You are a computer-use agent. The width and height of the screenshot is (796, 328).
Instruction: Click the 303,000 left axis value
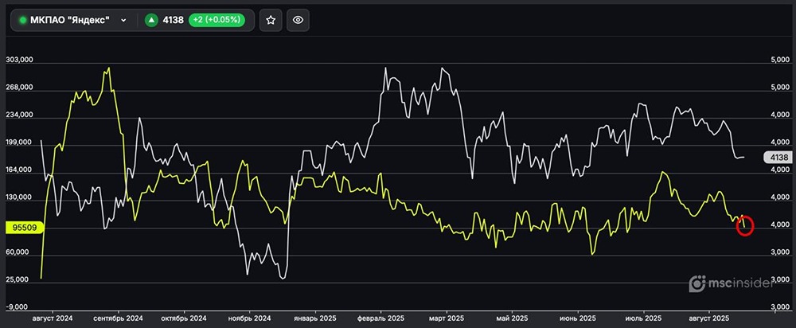click(x=18, y=60)
